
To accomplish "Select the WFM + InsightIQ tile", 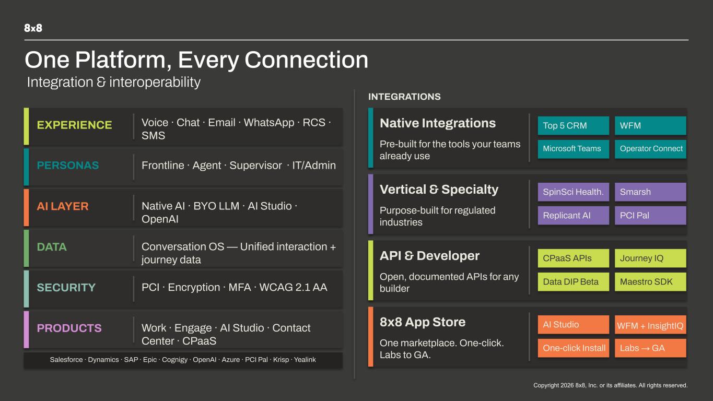I will click(x=650, y=324).
